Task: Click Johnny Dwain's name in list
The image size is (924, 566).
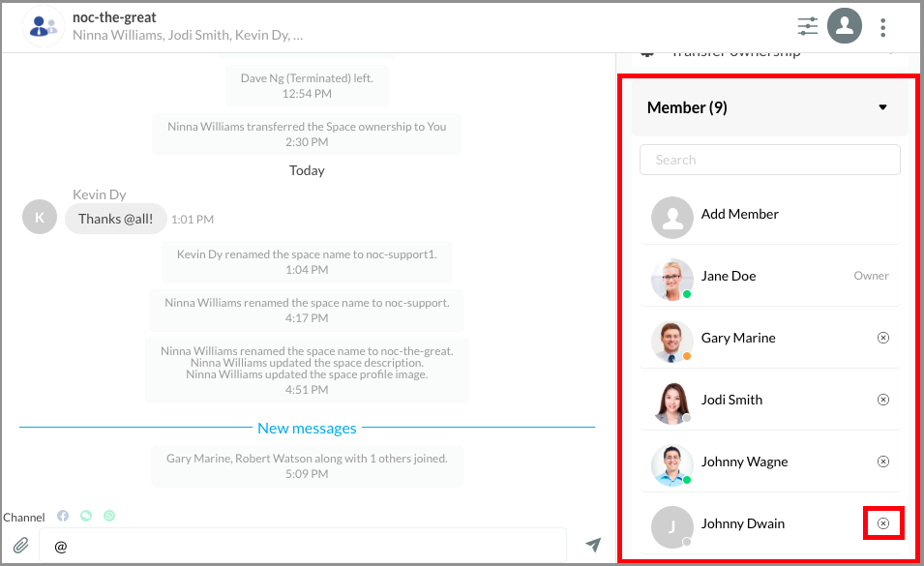Action: (x=742, y=523)
